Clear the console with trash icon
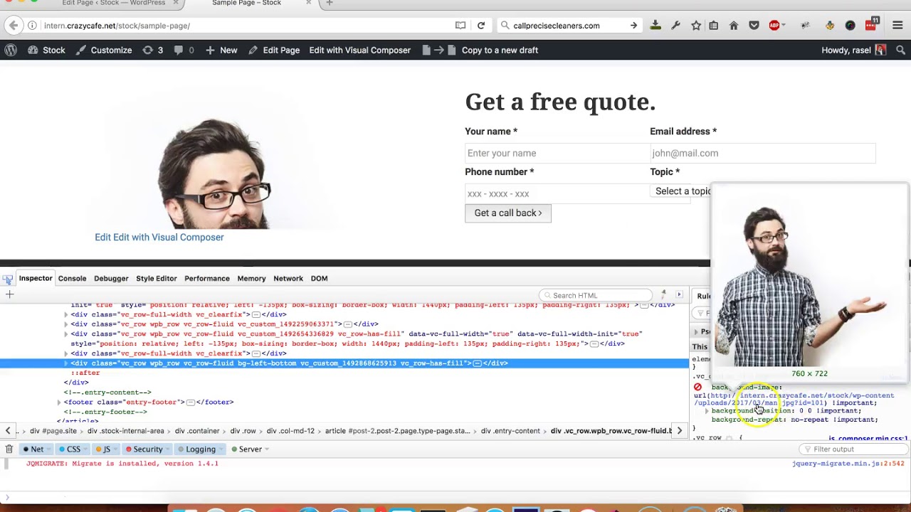This screenshot has height=512, width=911. click(x=9, y=449)
